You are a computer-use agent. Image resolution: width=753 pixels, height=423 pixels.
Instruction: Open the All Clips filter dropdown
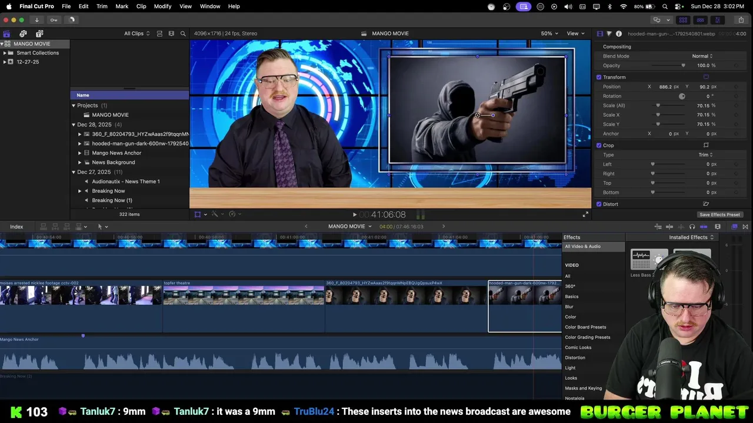click(136, 33)
